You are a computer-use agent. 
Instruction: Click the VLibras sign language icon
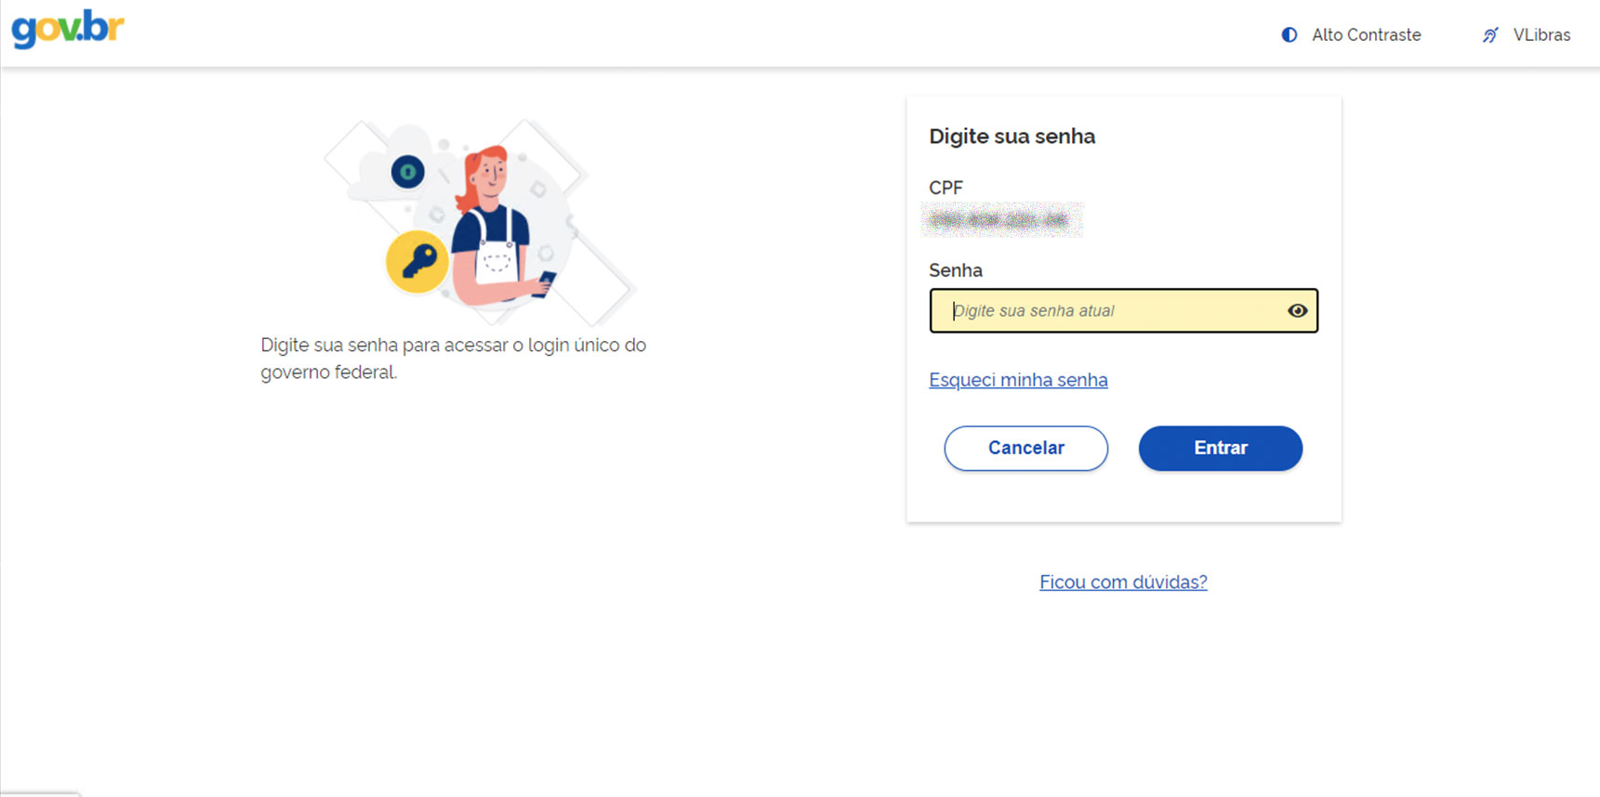[x=1490, y=35]
